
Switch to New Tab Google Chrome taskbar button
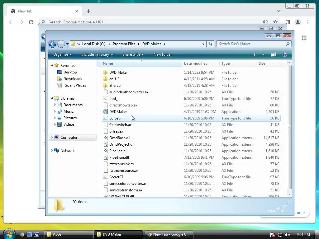(x=169, y=234)
